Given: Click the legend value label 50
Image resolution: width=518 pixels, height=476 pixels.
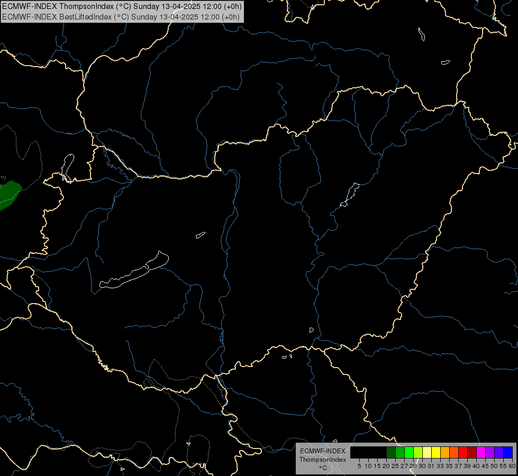Looking at the screenshot, I should click(494, 466).
